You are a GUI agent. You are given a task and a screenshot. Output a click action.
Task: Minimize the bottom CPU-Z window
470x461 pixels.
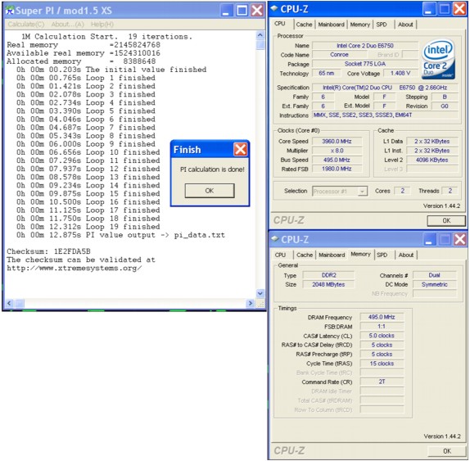coord(430,239)
